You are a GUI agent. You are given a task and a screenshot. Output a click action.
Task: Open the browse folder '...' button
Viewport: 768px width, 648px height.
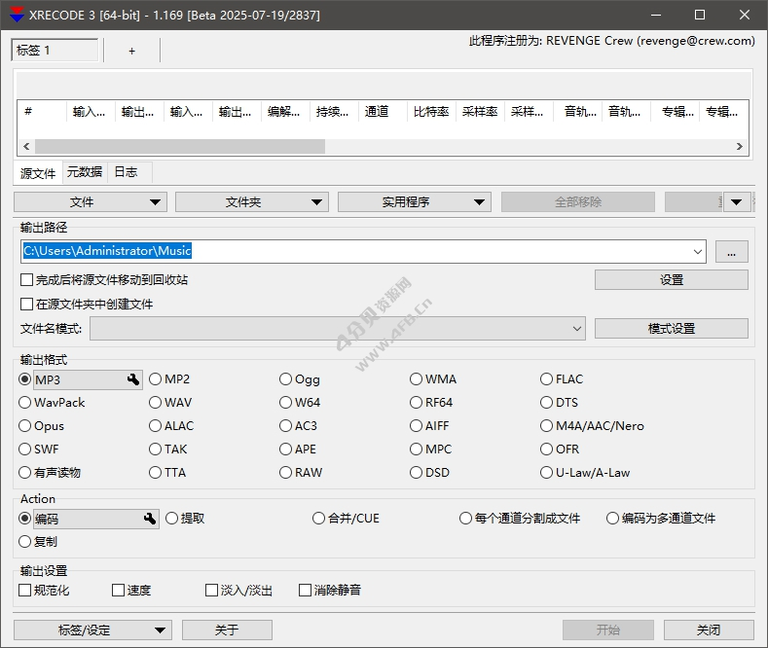(731, 252)
